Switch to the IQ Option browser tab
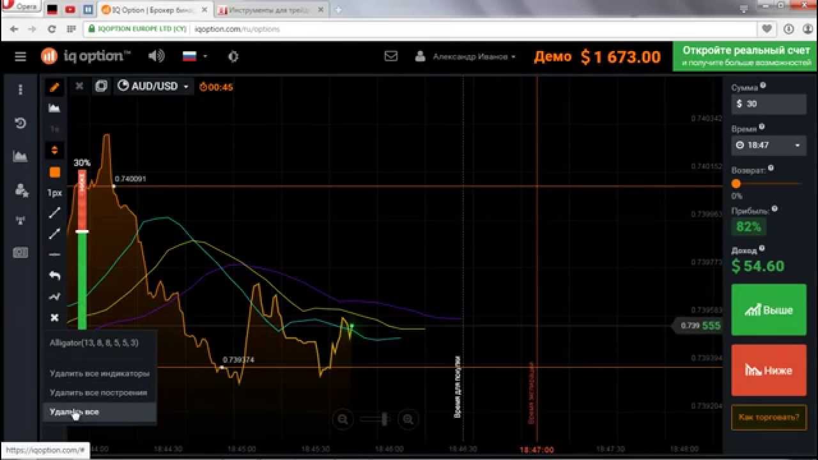 pos(155,10)
